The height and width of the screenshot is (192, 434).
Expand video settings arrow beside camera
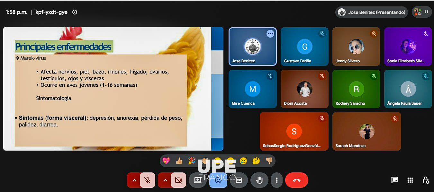[x=165, y=180]
